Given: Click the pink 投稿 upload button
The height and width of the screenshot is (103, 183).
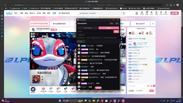Looking at the screenshot, I should (175, 13).
